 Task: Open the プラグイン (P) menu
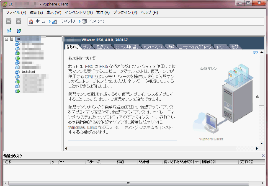(x=125, y=13)
